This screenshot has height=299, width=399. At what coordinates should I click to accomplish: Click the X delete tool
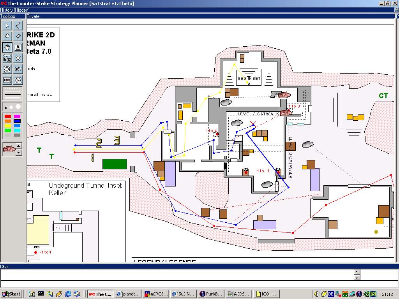click(18, 58)
